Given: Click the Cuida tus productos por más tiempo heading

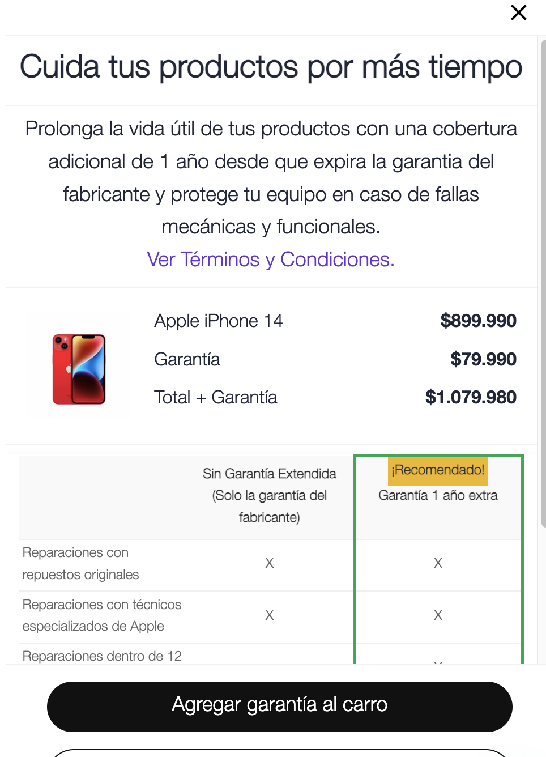Looking at the screenshot, I should pyautogui.click(x=271, y=67).
